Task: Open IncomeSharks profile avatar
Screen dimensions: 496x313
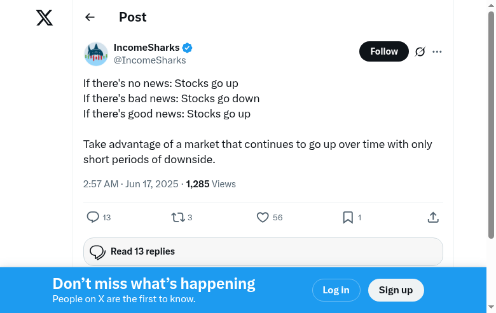Action: tap(96, 54)
